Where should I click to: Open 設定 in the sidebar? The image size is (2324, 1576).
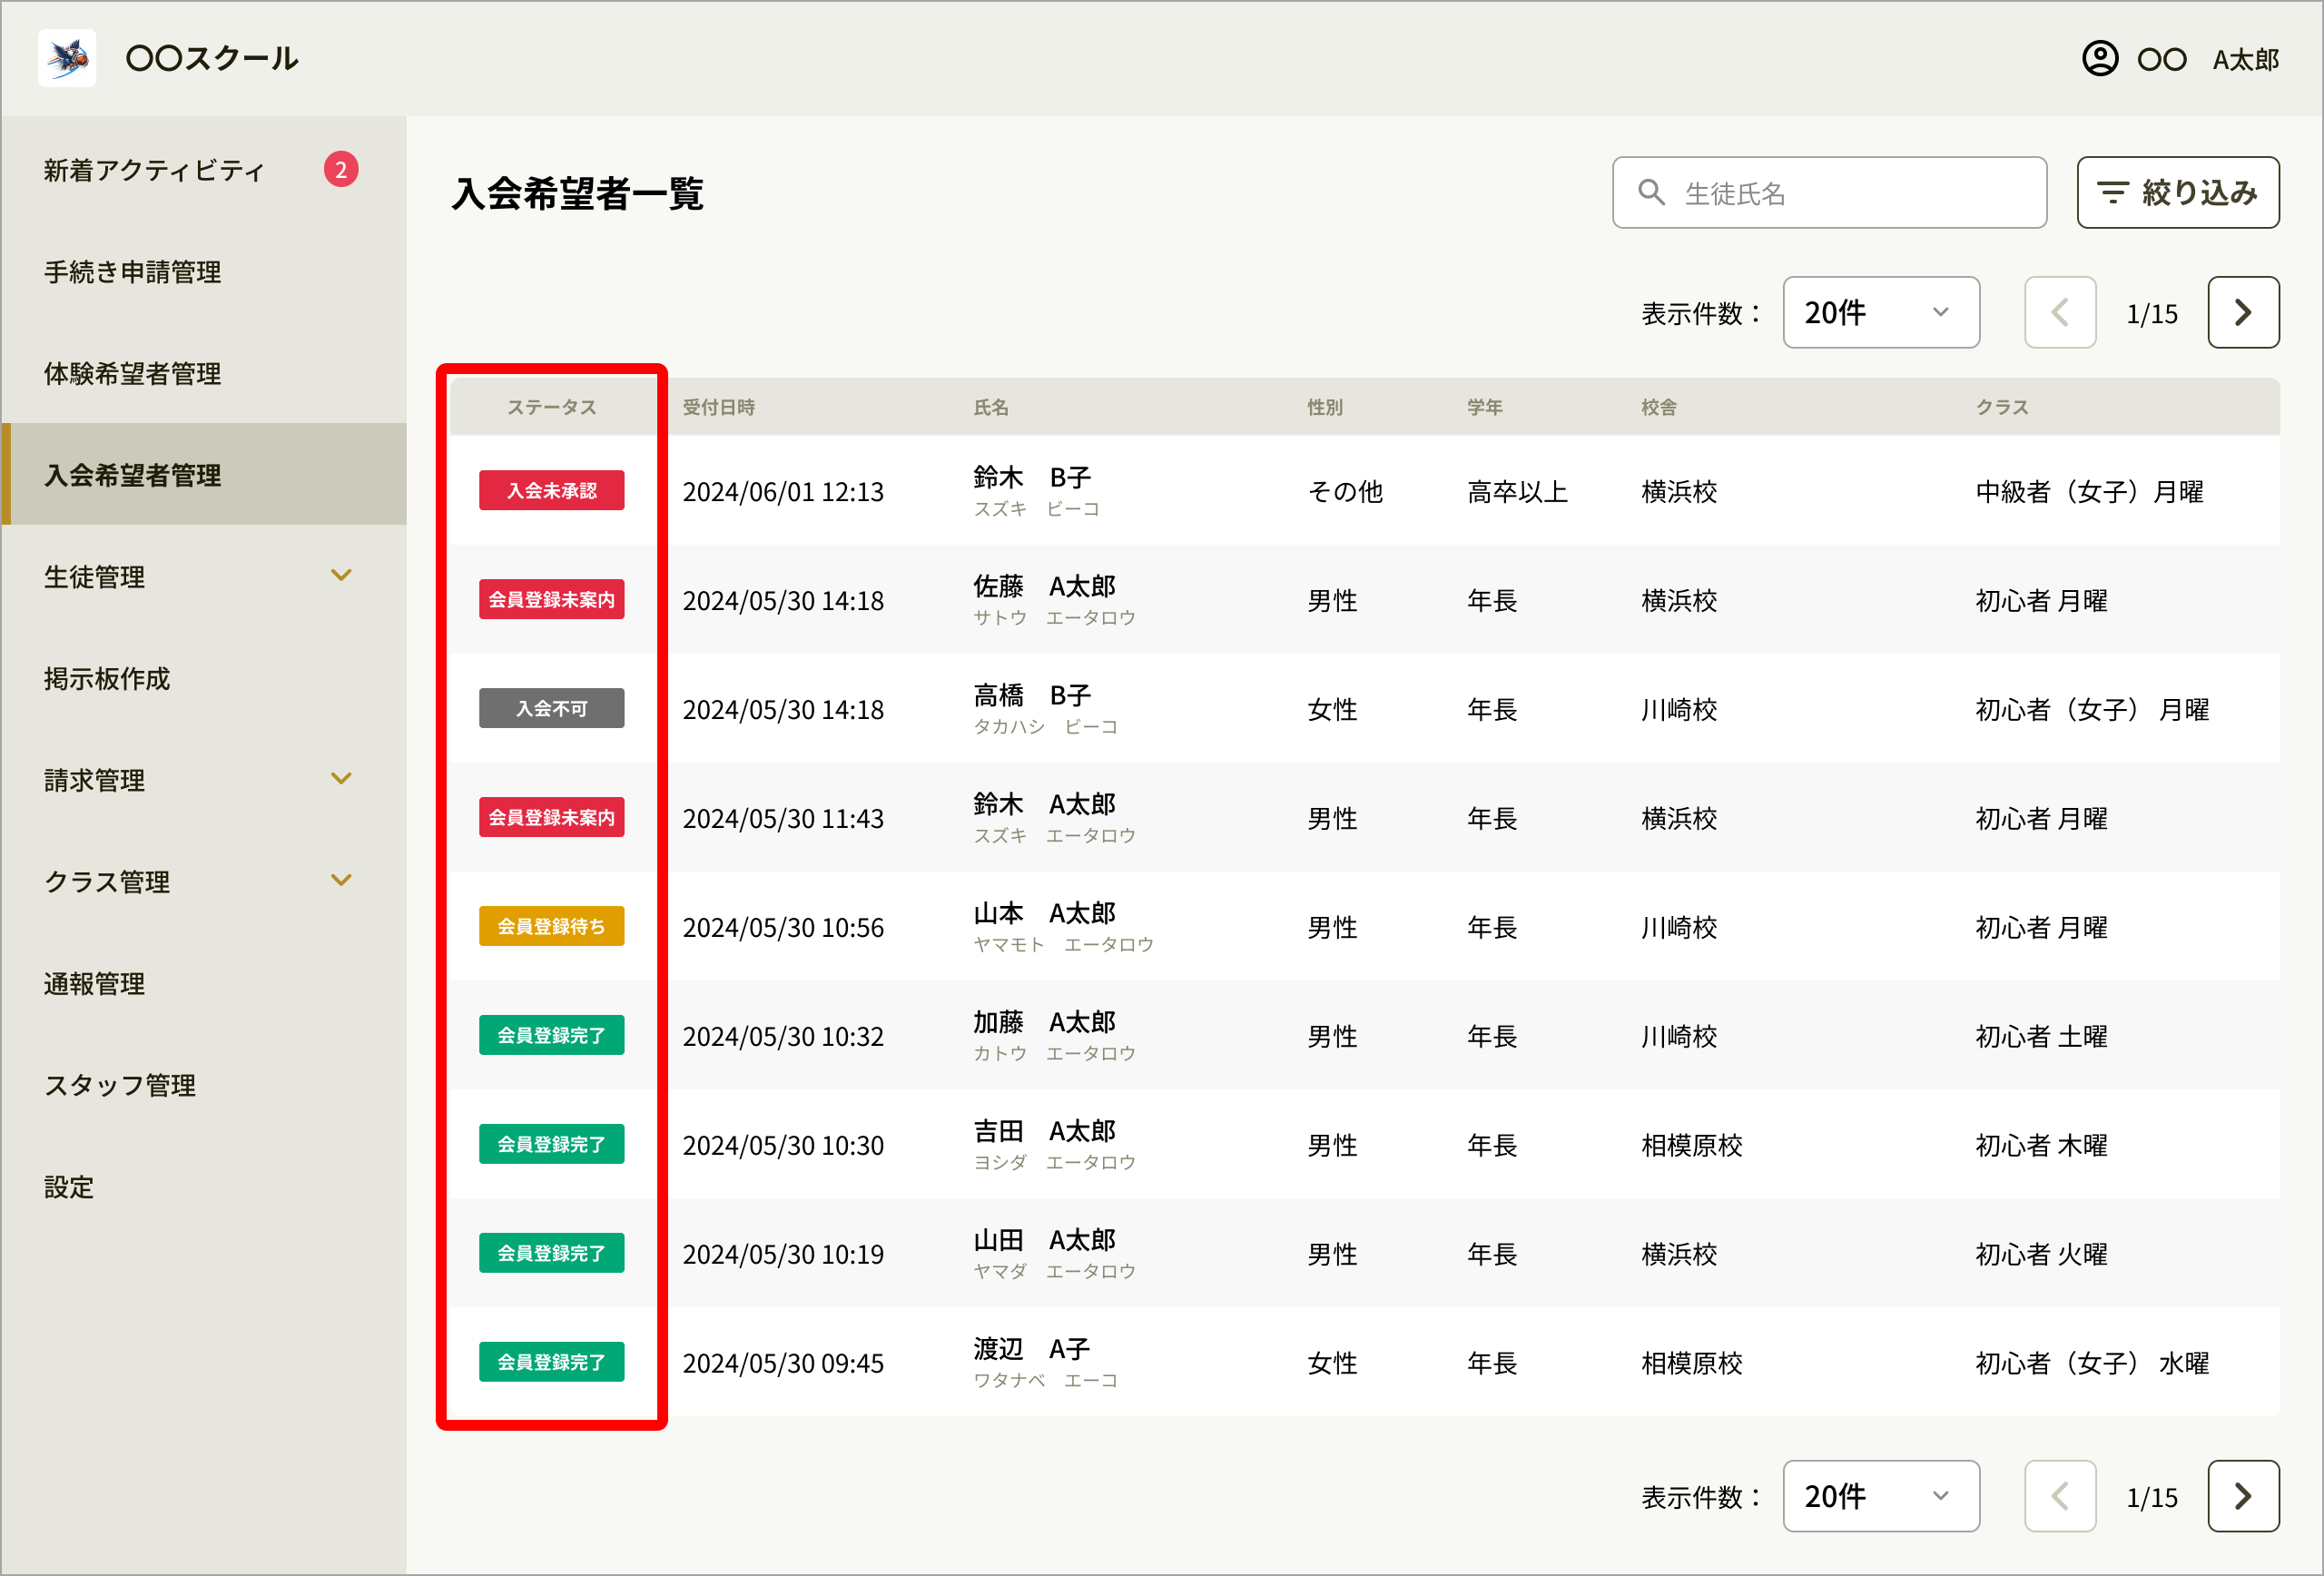click(x=203, y=1187)
